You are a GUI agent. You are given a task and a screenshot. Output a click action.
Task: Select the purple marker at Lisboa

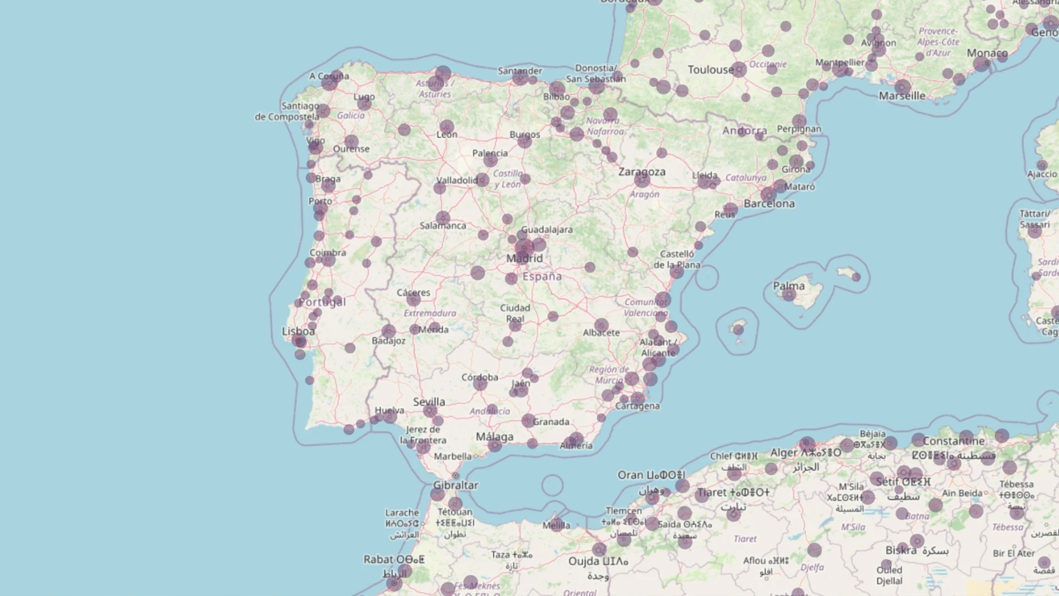298,340
